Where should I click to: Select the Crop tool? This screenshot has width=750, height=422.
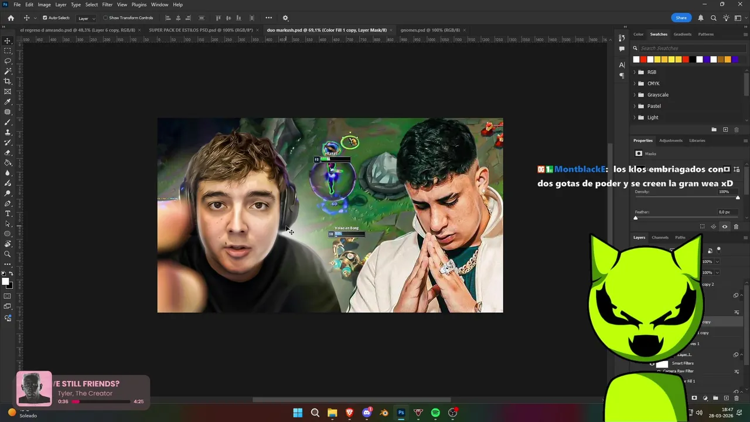tap(8, 81)
